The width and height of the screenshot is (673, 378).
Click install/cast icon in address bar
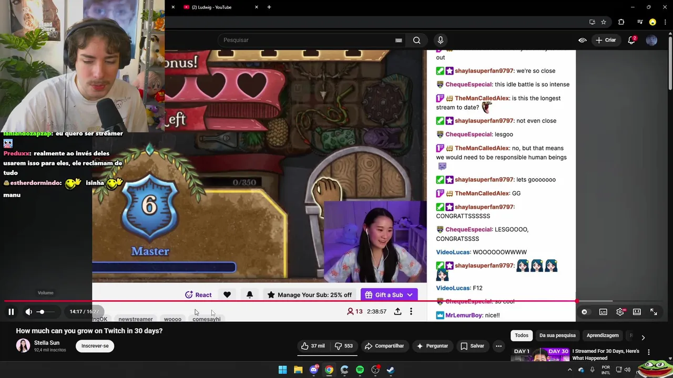pyautogui.click(x=592, y=22)
